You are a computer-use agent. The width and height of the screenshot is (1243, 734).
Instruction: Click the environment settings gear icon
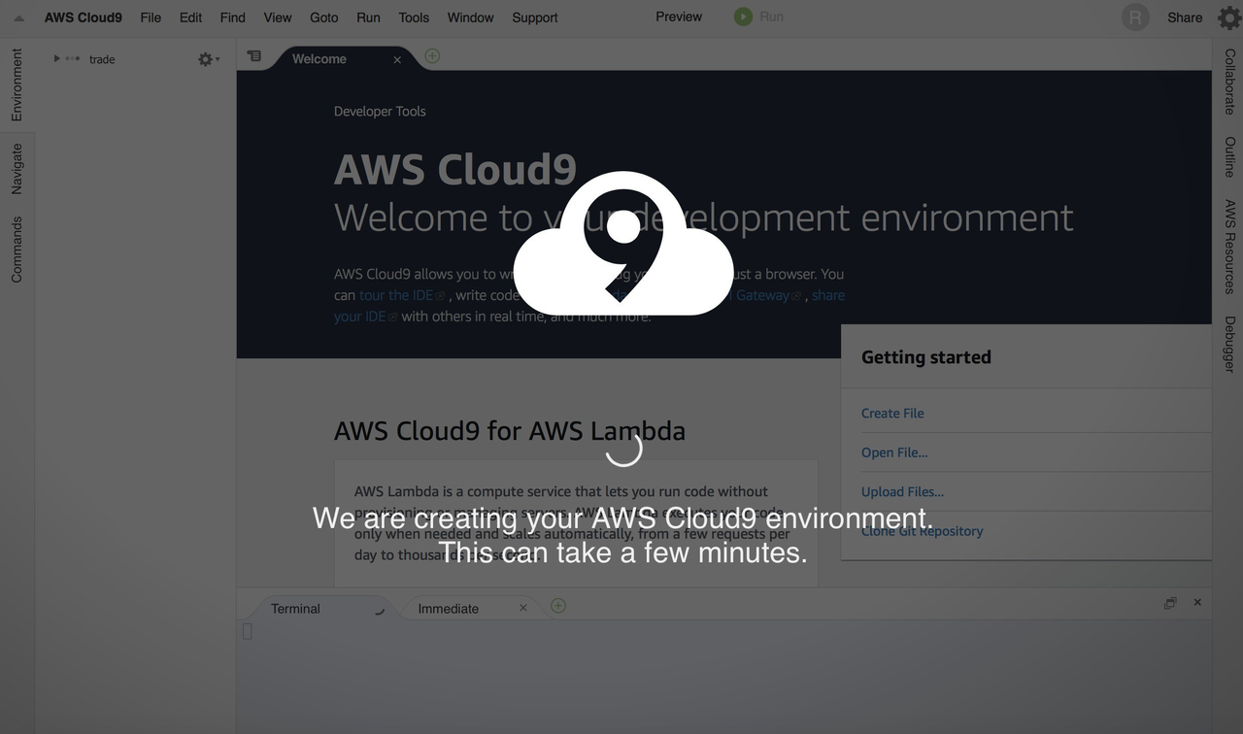206,59
